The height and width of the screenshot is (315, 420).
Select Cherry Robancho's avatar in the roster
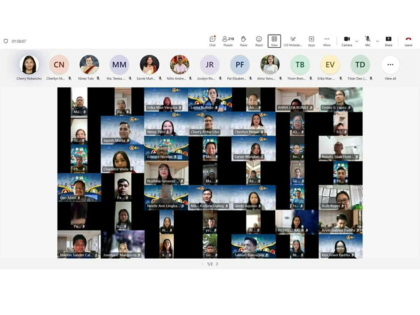point(29,65)
